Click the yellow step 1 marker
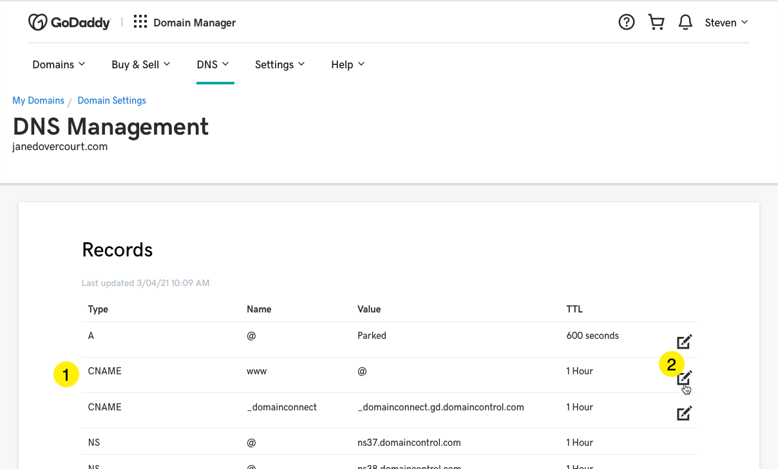Screen dimensions: 778x469 [66, 374]
